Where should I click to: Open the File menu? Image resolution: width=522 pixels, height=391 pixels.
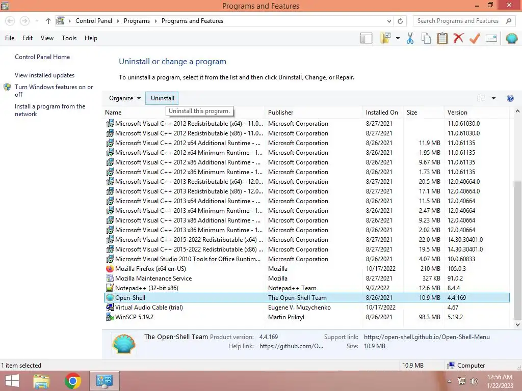click(x=10, y=38)
